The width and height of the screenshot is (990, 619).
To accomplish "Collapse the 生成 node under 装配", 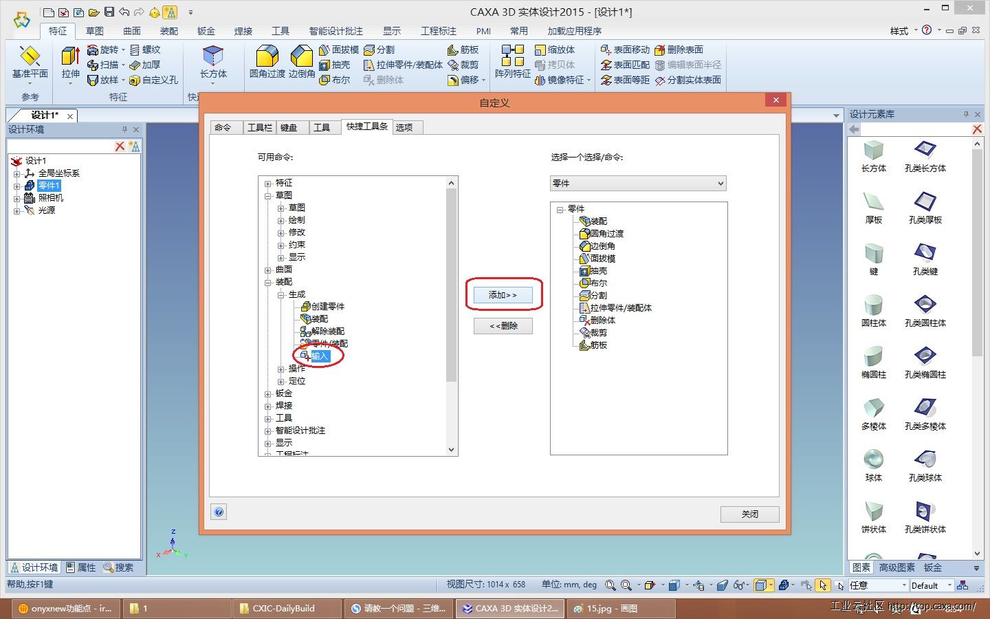I will tap(281, 294).
